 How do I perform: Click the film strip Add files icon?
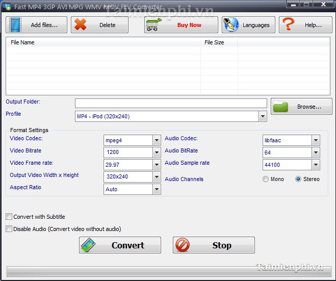click(15, 25)
